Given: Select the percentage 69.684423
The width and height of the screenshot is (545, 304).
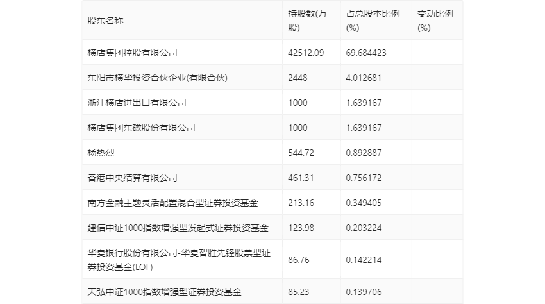Looking at the screenshot, I should click(x=366, y=53).
